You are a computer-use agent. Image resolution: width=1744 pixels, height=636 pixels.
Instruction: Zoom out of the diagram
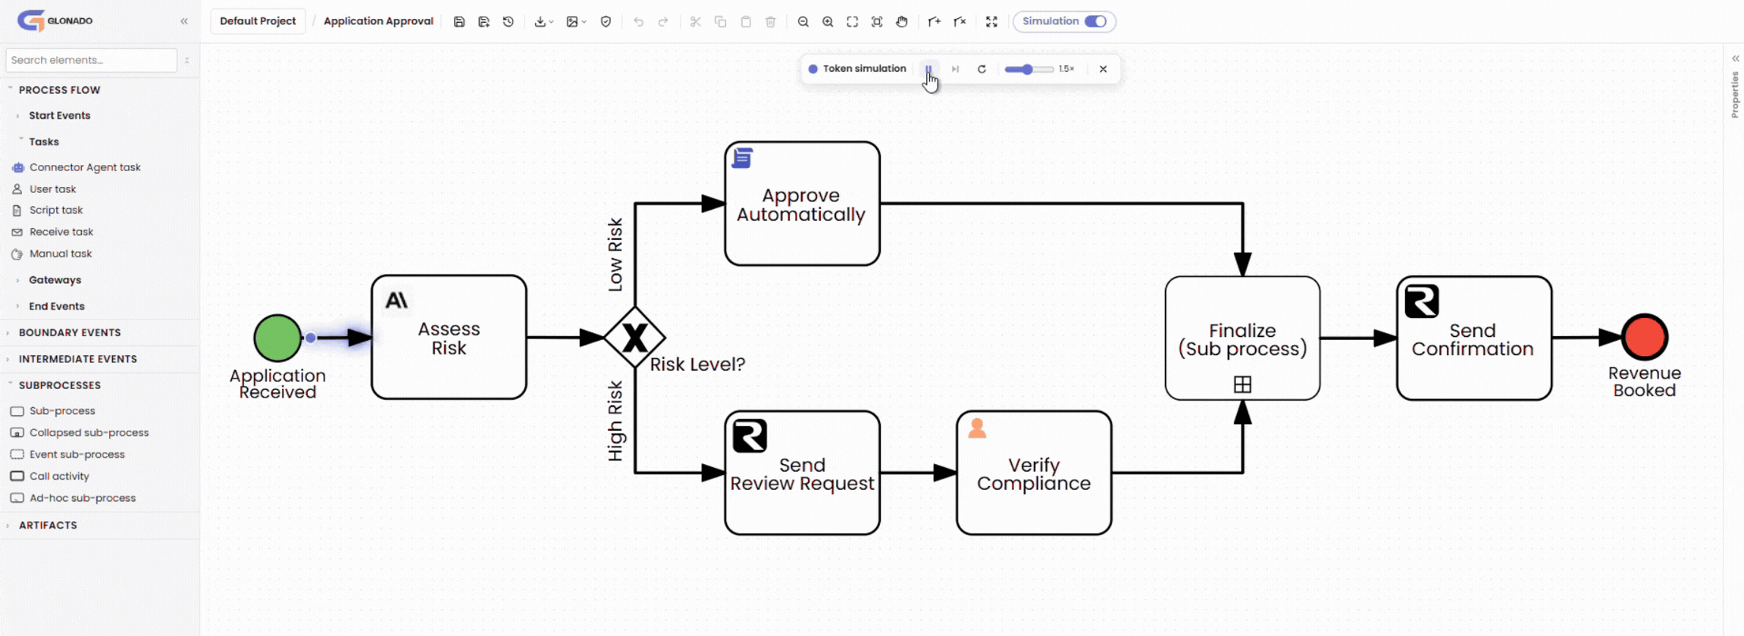pos(803,22)
